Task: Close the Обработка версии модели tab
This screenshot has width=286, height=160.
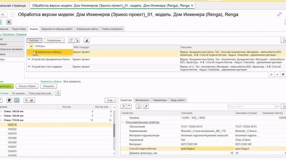Action: [x=192, y=6]
